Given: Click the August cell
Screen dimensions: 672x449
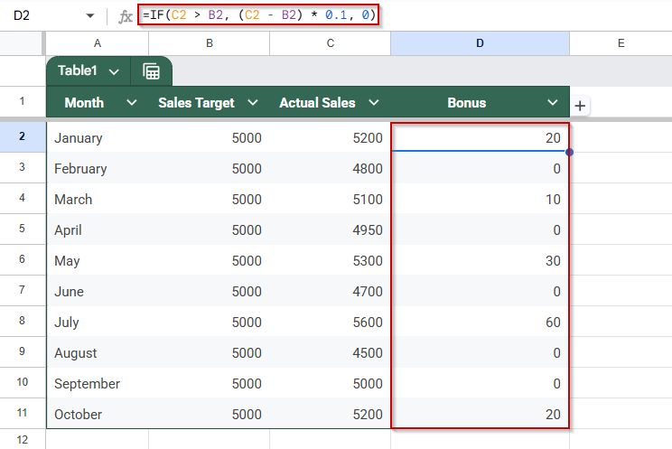Looking at the screenshot, I should pyautogui.click(x=98, y=352).
